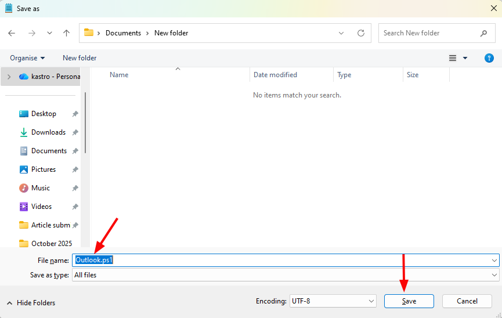Click the File name input field

pos(284,261)
